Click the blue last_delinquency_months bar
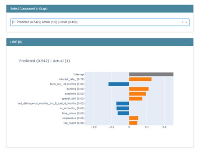198x150 pixels. click(123, 103)
